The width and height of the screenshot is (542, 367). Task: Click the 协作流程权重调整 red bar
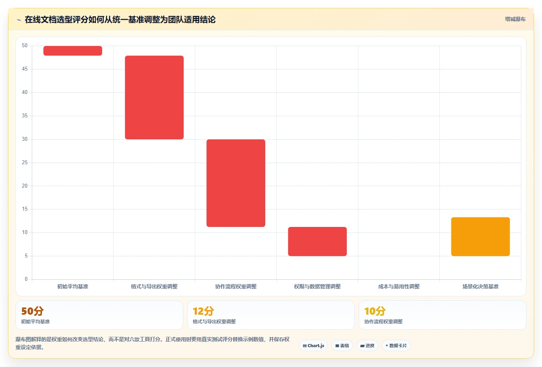coord(236,183)
